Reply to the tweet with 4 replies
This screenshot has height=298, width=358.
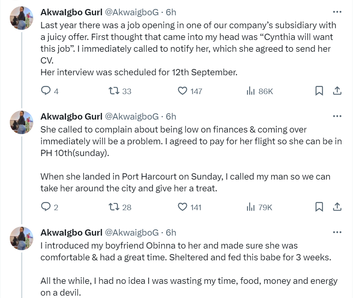pos(47,91)
